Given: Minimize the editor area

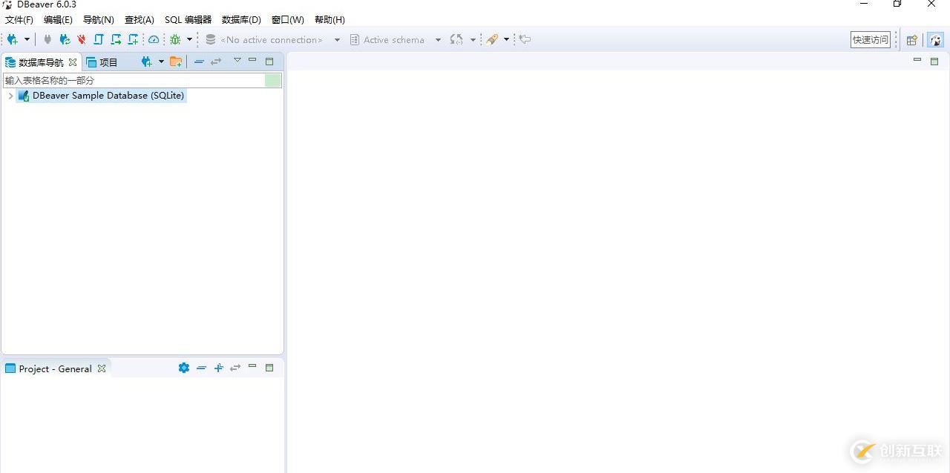Looking at the screenshot, I should coord(917,60).
